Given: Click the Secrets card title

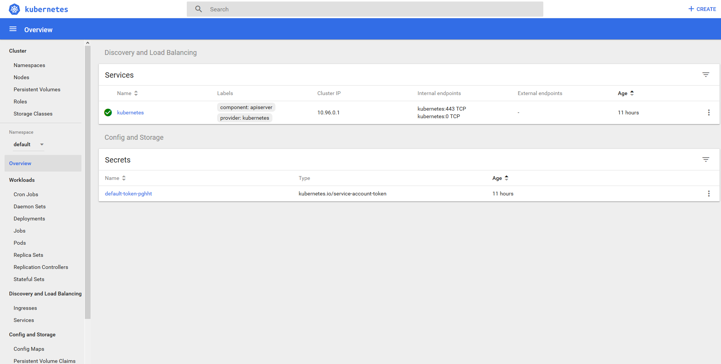Looking at the screenshot, I should click(x=118, y=160).
